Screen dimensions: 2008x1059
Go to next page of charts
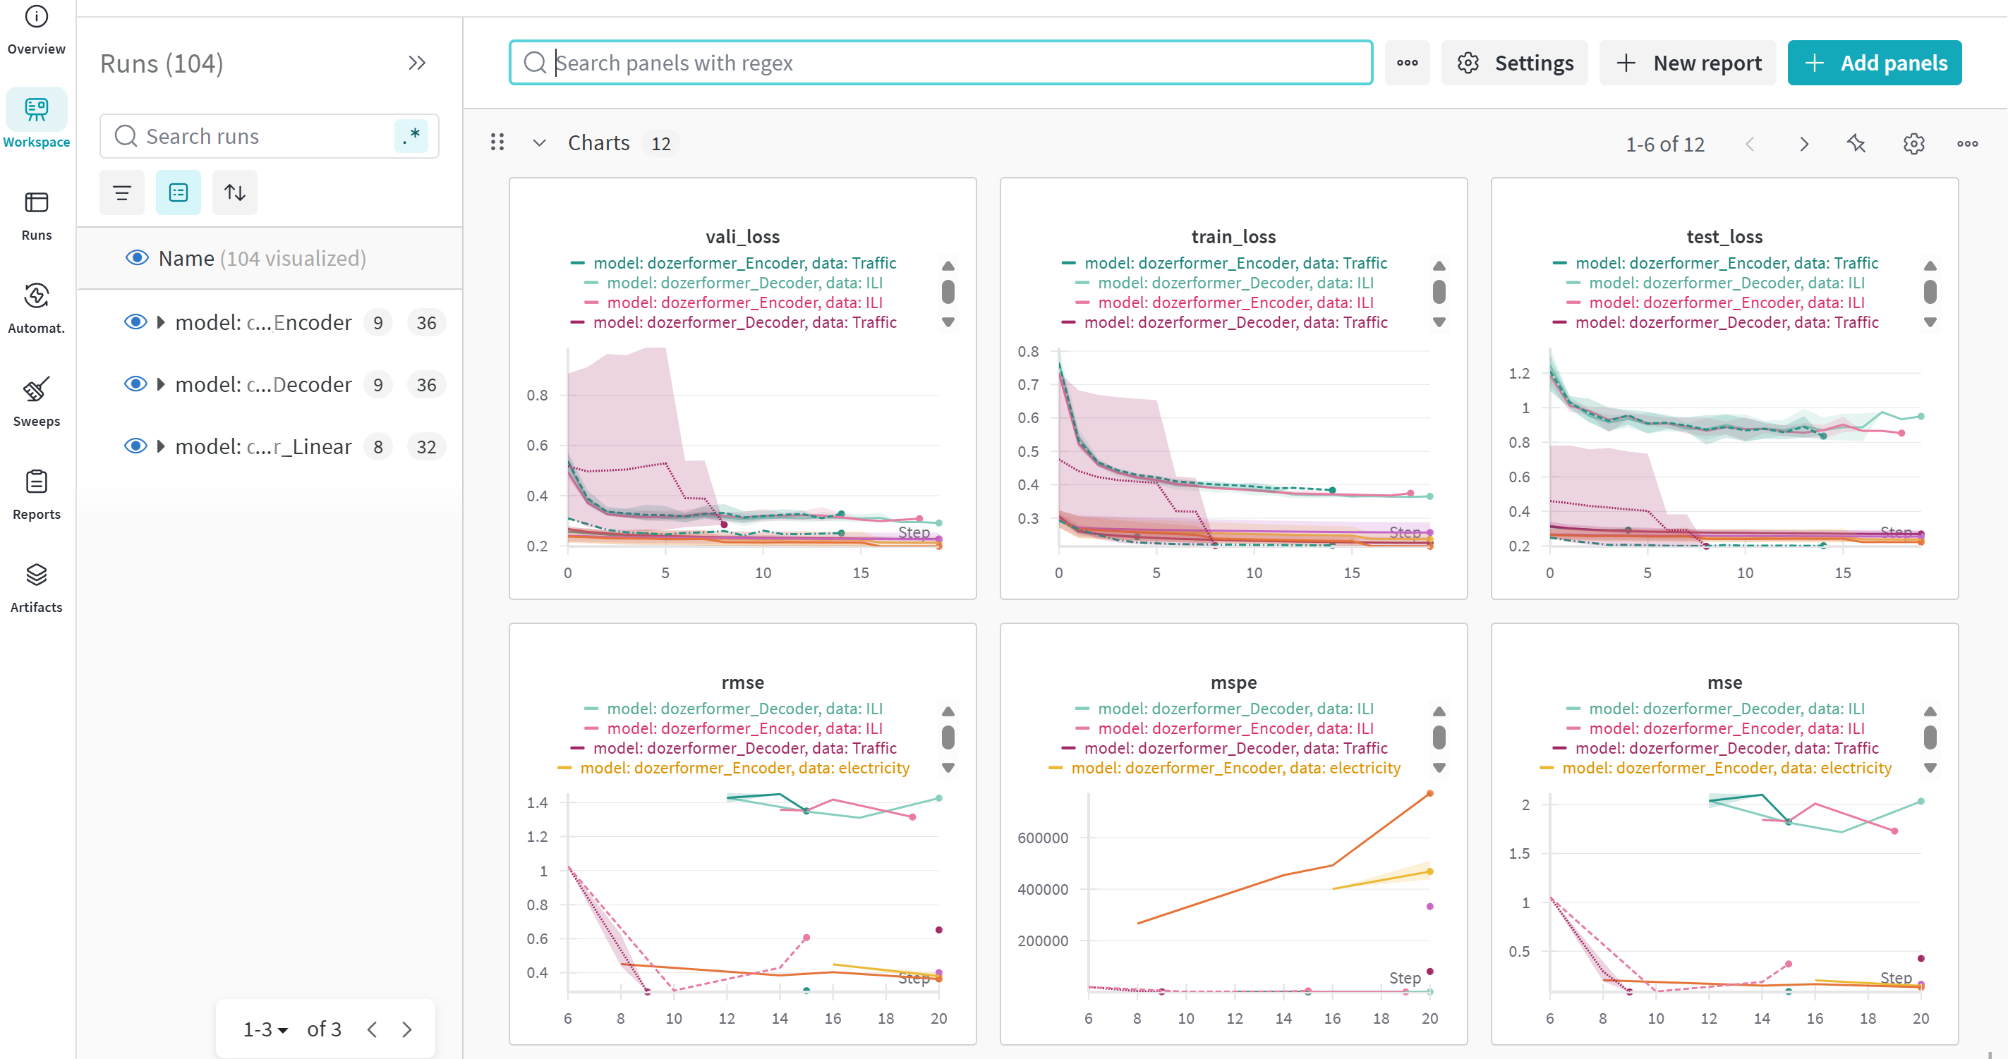[x=1804, y=144]
